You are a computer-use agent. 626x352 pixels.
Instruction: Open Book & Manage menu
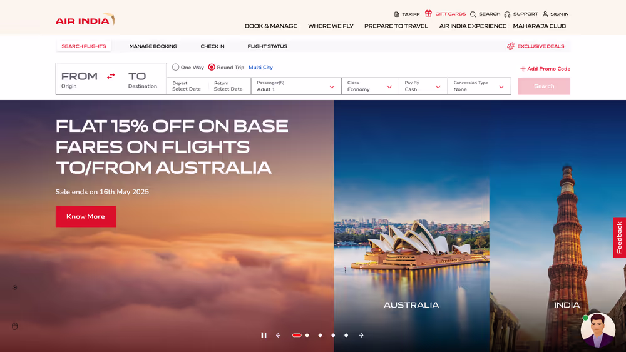pyautogui.click(x=271, y=26)
